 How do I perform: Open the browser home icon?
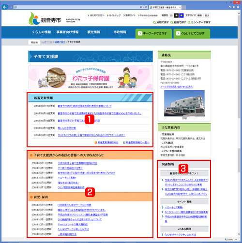tap(230, 7)
